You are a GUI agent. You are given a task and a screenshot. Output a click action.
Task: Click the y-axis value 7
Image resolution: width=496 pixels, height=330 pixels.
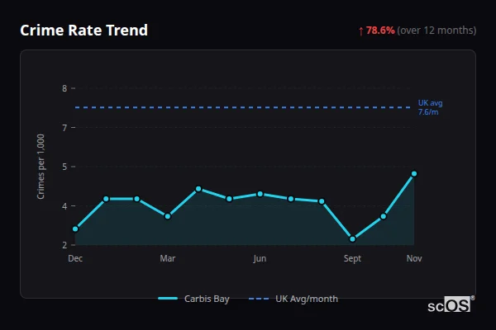coord(64,128)
